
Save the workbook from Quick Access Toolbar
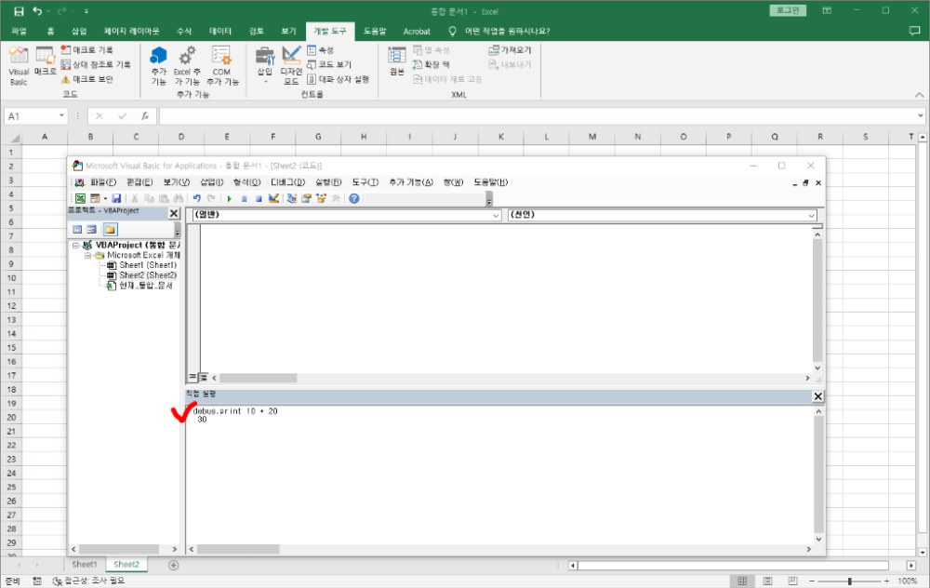19,11
